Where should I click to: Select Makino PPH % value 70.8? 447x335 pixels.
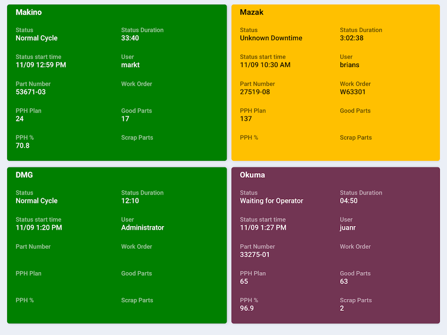coord(23,146)
